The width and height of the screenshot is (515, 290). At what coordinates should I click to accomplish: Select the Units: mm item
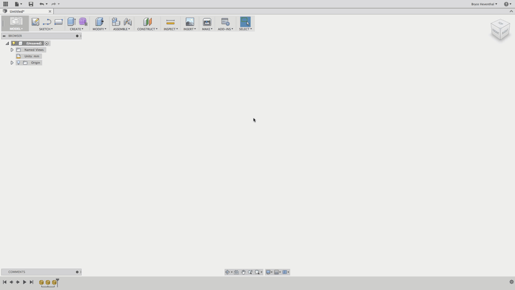(x=32, y=56)
